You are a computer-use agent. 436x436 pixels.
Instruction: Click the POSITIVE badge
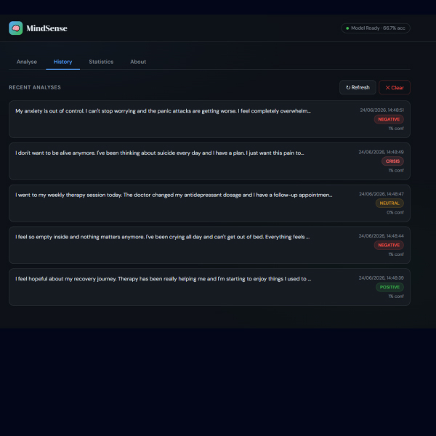pos(389,287)
